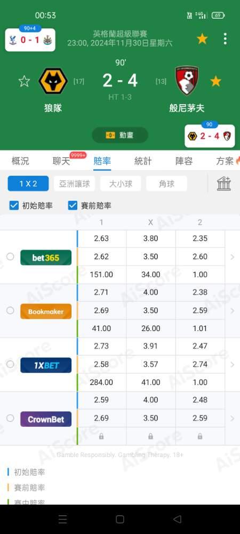Image resolution: width=240 pixels, height=534 pixels.
Task: Switch to the 聊天 tab
Action: tap(61, 161)
